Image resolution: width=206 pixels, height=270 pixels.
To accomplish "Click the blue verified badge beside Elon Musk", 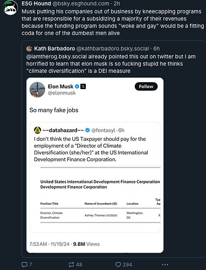I will [x=77, y=86].
